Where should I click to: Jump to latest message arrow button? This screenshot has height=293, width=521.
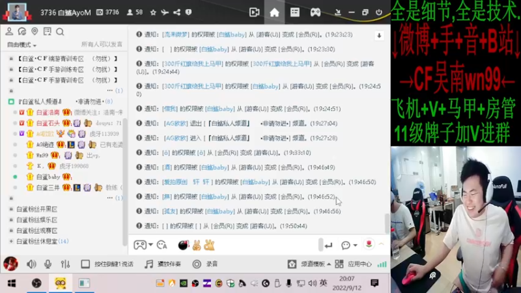point(379,36)
